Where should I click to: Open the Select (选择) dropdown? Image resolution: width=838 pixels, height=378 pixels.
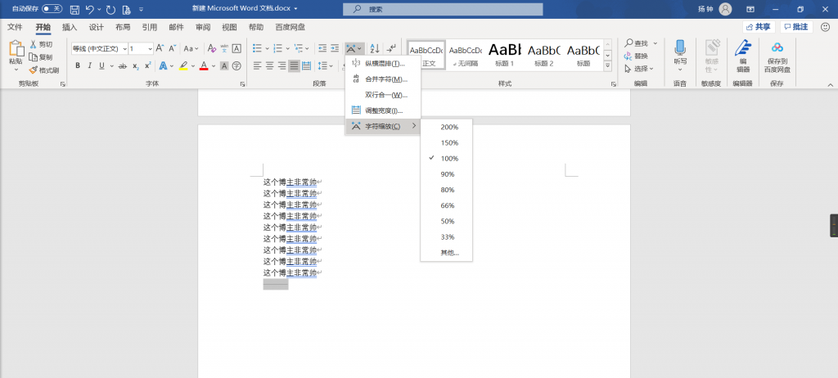coord(638,69)
